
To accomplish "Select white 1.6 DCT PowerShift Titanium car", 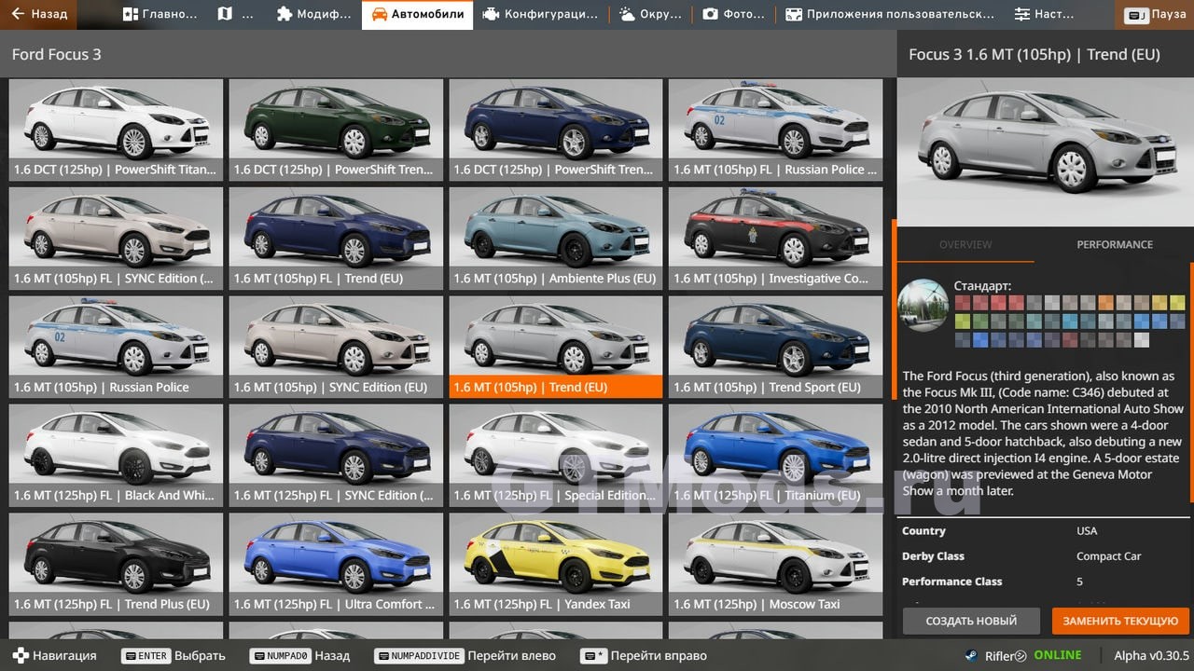I will pyautogui.click(x=116, y=130).
